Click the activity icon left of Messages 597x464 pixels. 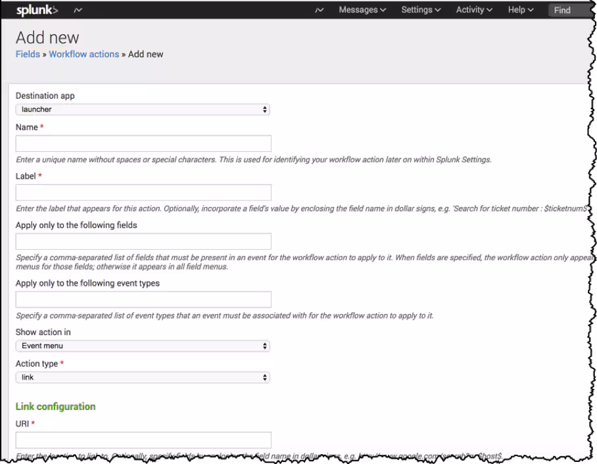tap(320, 10)
